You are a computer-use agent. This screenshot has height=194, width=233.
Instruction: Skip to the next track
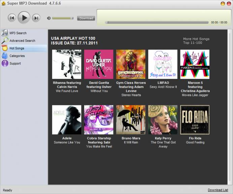coord(36,18)
